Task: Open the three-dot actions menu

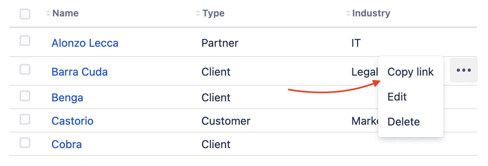Action: [x=464, y=71]
